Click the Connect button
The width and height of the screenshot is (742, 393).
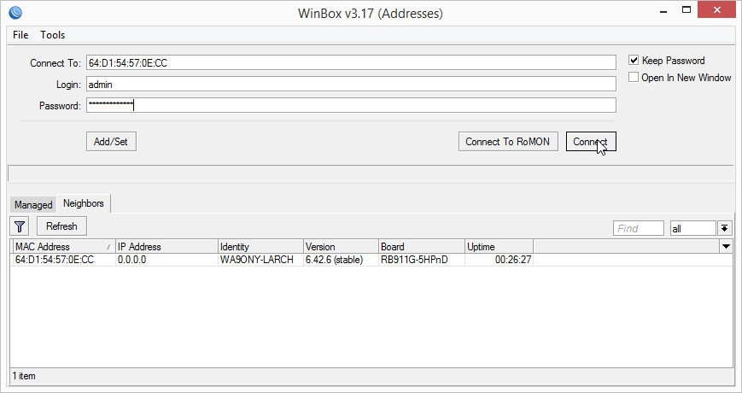pos(591,142)
